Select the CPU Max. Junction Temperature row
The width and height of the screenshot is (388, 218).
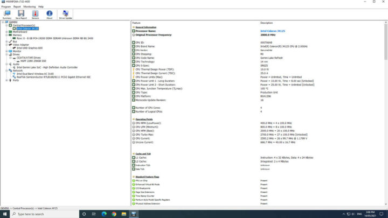tap(159, 88)
